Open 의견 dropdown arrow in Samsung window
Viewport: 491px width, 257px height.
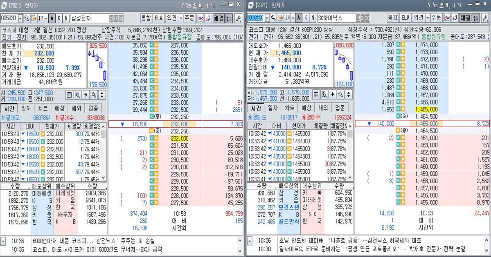pos(181,18)
